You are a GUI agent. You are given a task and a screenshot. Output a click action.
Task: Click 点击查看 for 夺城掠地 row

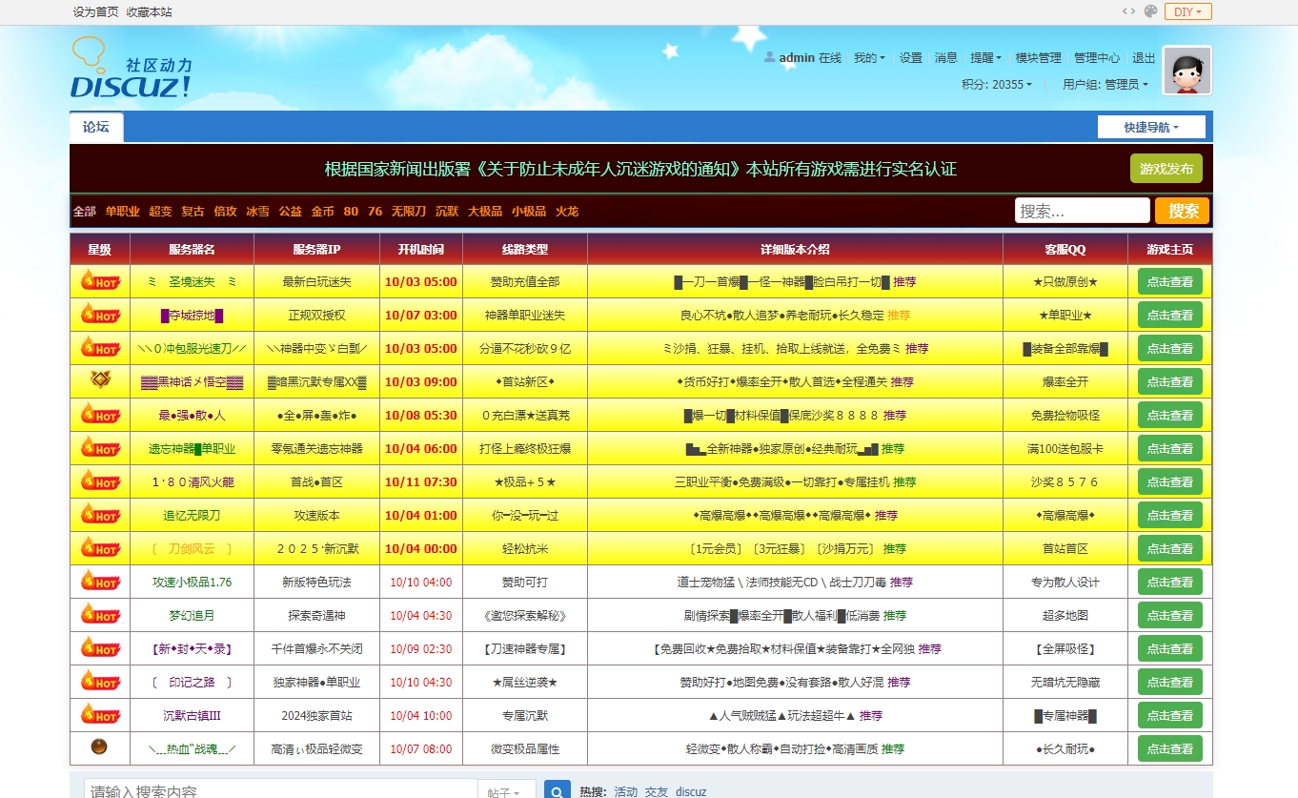click(x=1170, y=315)
